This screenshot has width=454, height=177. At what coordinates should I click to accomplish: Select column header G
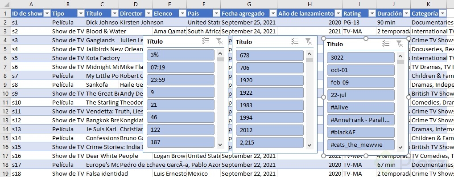pos(249,4)
